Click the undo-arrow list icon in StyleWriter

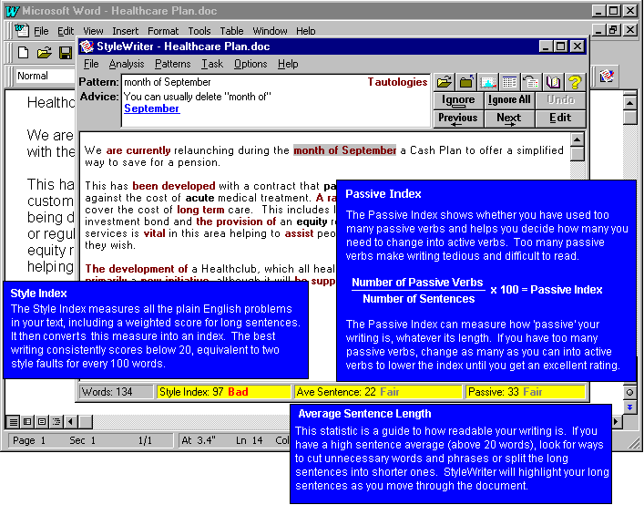click(x=531, y=82)
